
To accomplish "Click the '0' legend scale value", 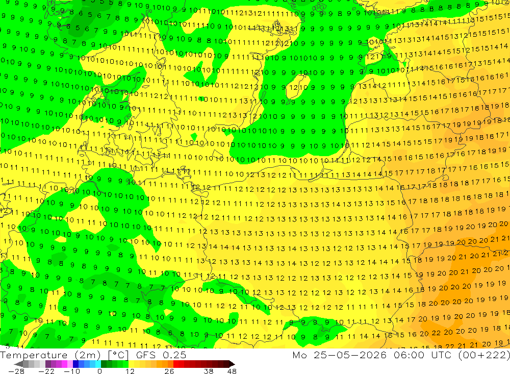I will point(99,371).
